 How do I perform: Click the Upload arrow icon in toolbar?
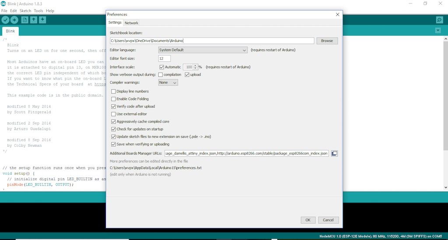(14, 20)
